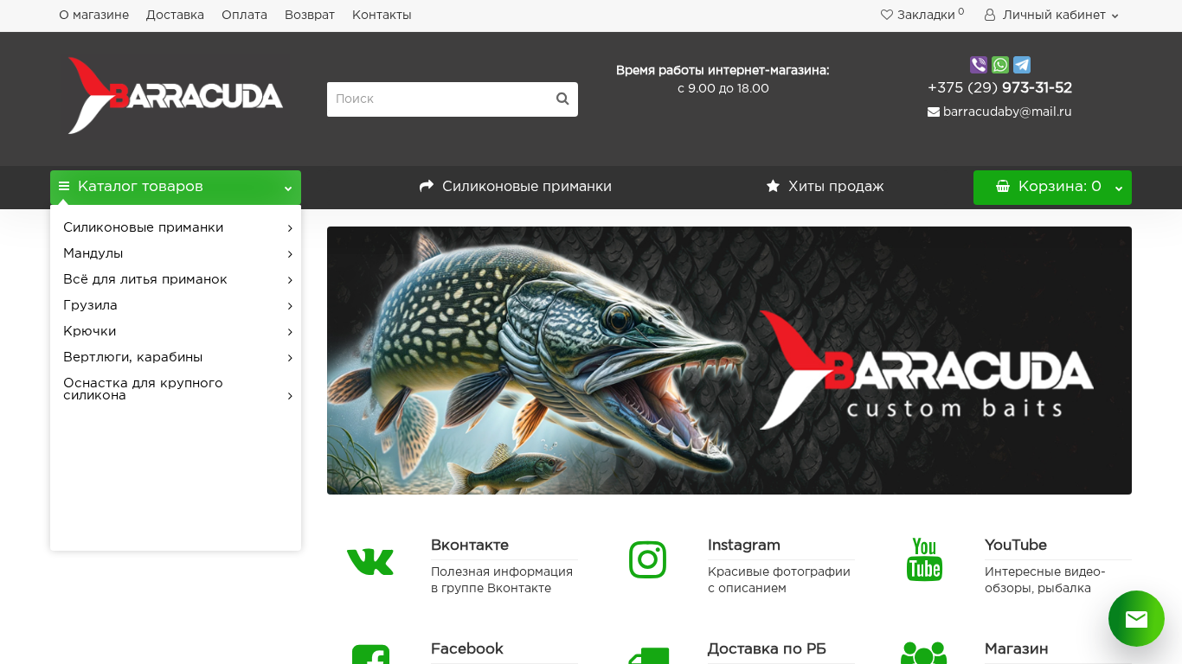Viewport: 1182px width, 664px height.
Task: Click text 'Красивые фотографии с описанием'
Action: [x=779, y=580]
